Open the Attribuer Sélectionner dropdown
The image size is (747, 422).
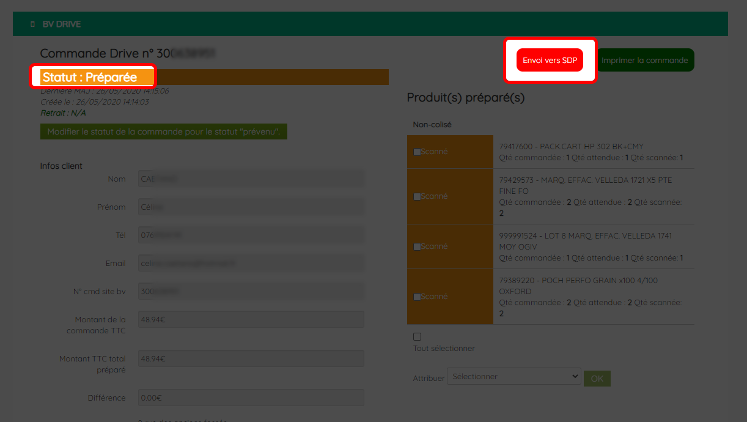click(x=514, y=377)
